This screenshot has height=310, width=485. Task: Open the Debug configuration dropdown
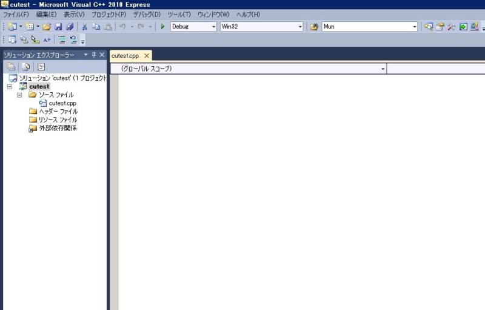pos(214,27)
